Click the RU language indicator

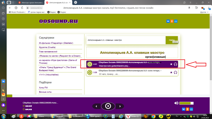[177, 116]
